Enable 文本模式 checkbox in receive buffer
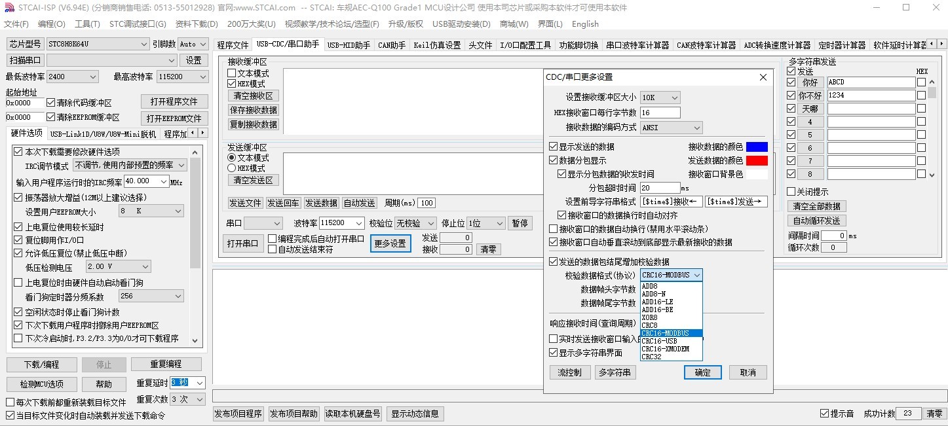 point(231,73)
